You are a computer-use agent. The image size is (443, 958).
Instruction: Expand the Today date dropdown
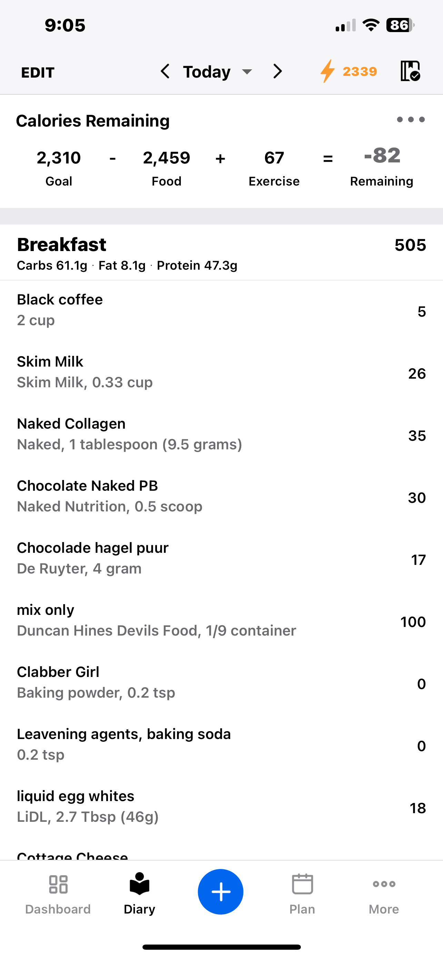pyautogui.click(x=218, y=71)
